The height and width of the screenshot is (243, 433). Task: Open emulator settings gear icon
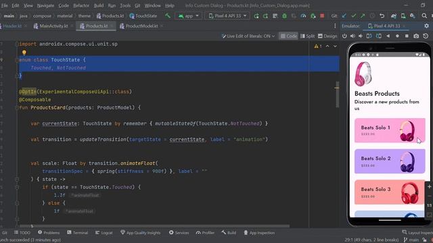427,26
